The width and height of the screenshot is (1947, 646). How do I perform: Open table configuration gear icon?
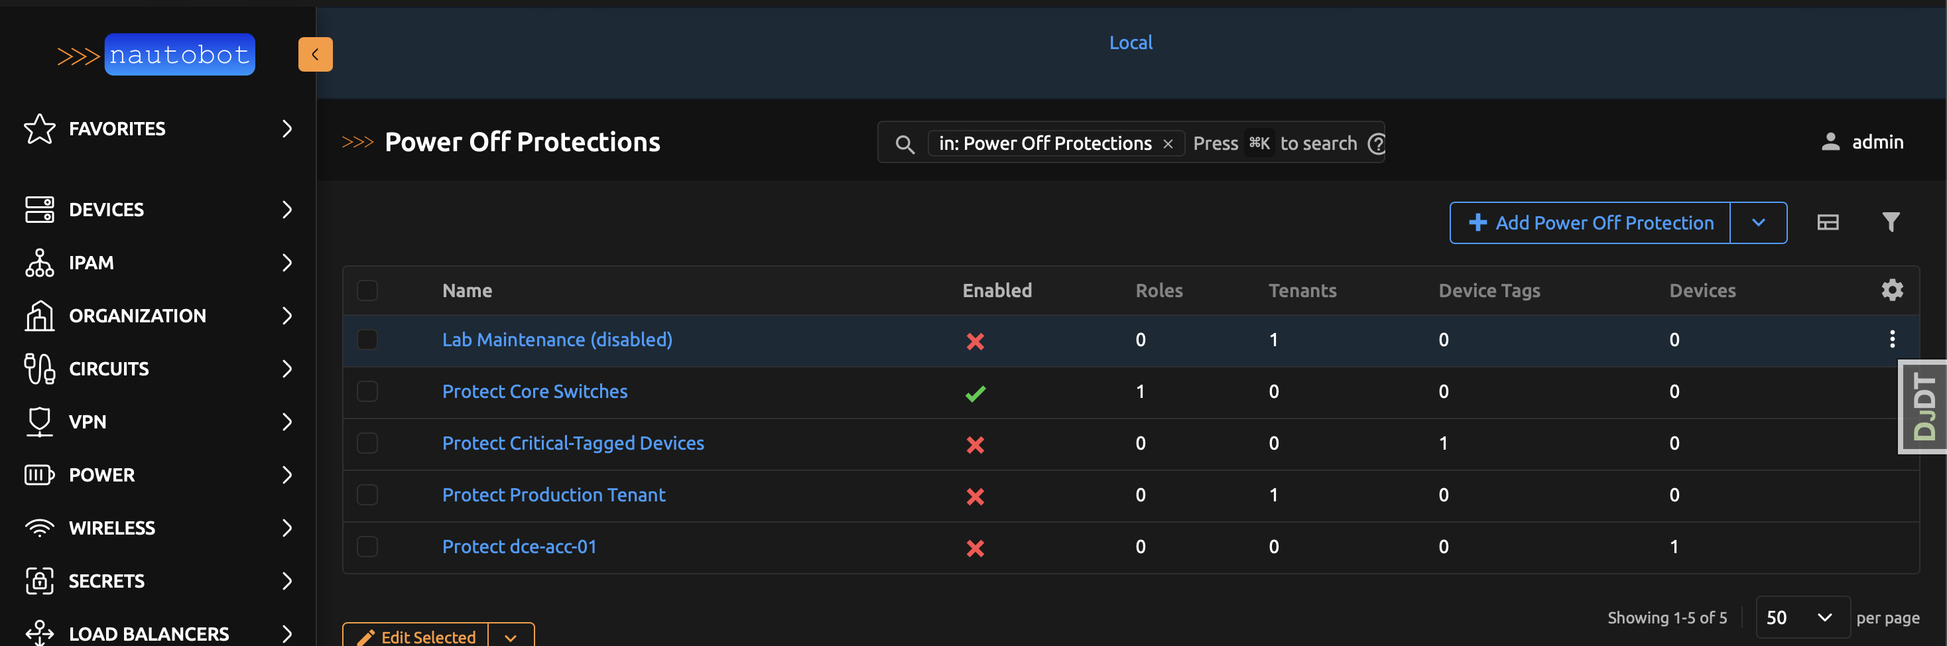point(1892,290)
